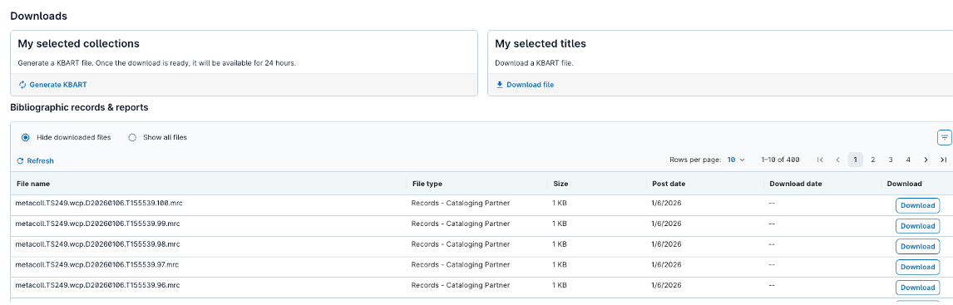Download the T155539.96.mrc file
Viewport: 953px width, 305px height.
918,288
